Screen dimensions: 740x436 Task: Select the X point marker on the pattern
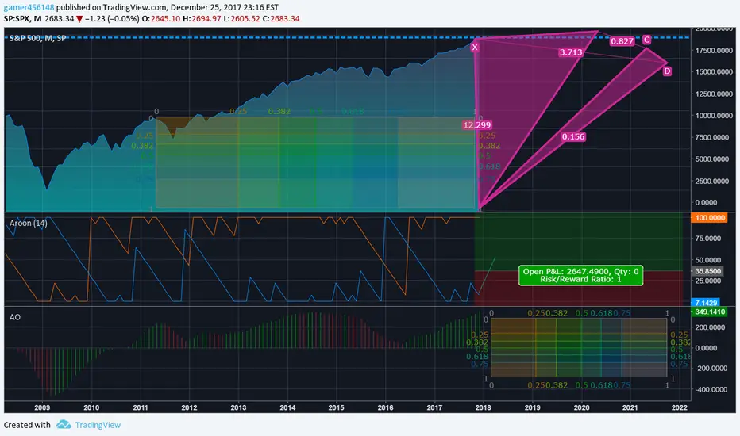coord(475,47)
